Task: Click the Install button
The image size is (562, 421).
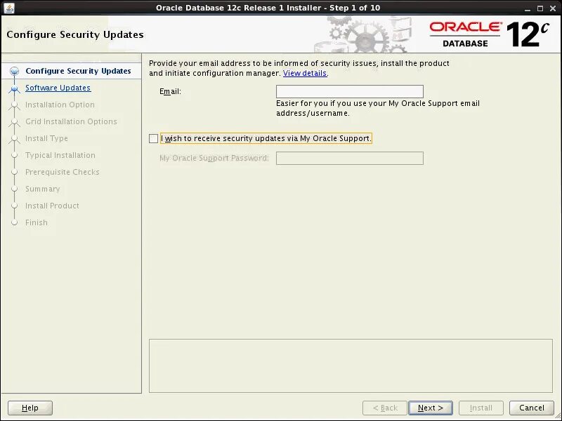Action: click(481, 408)
